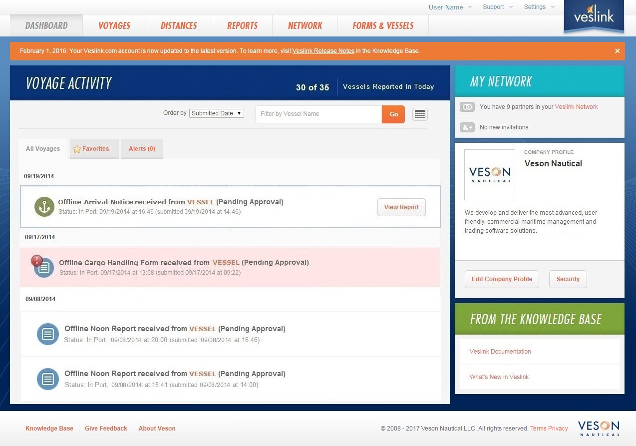Open the Order by Submitted Date dropdown
Viewport: 636px width, 446px height.
pyautogui.click(x=217, y=113)
